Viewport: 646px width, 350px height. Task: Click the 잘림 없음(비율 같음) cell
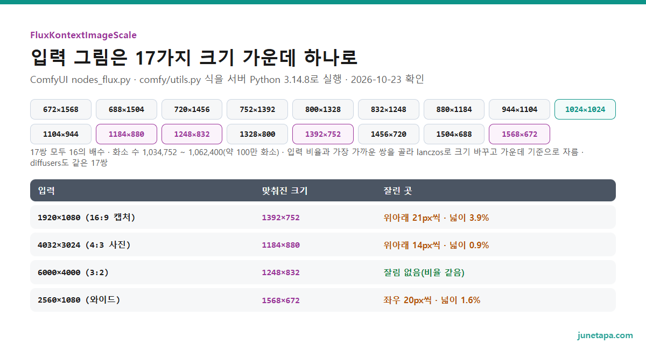pyautogui.click(x=424, y=272)
